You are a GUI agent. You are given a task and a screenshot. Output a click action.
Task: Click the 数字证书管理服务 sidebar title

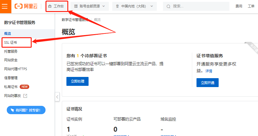click(20, 22)
